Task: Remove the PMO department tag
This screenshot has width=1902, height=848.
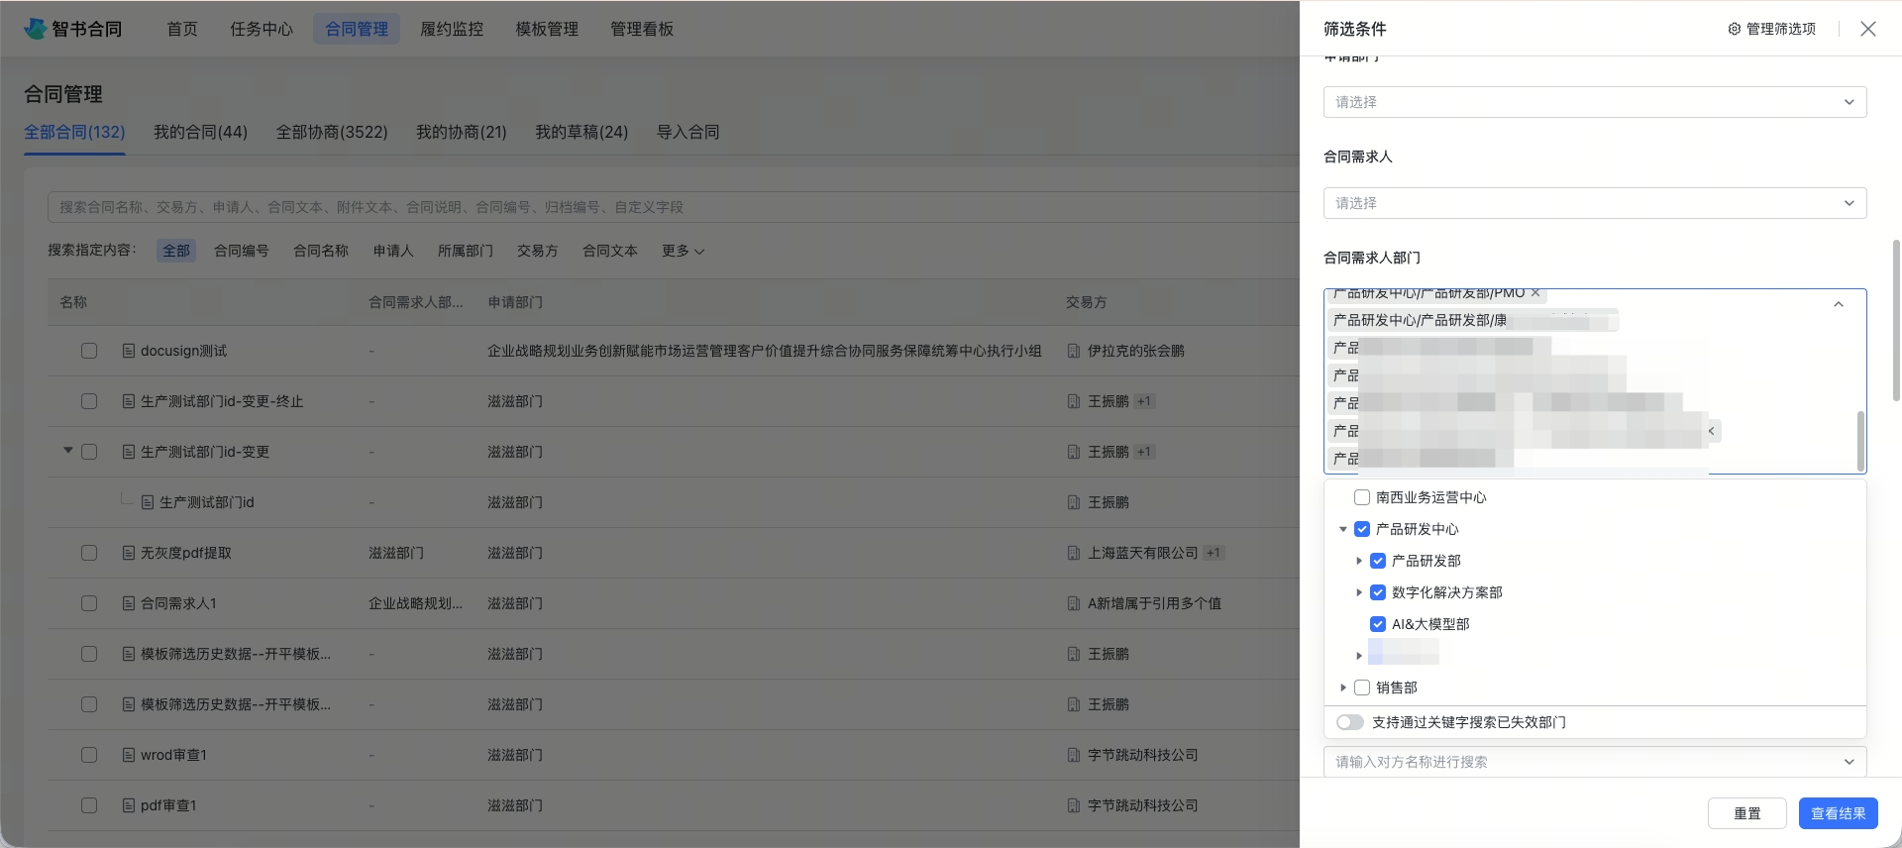Action: pos(1535,292)
